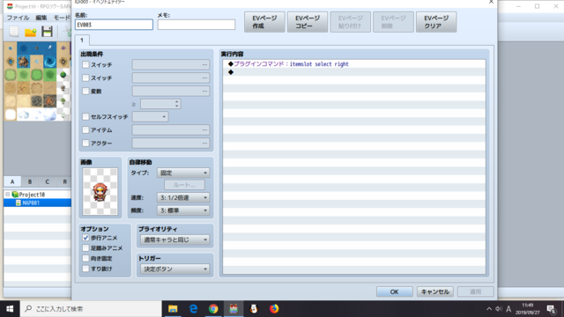Click the taskbar search box
This screenshot has width=564, height=317.
coord(91,309)
